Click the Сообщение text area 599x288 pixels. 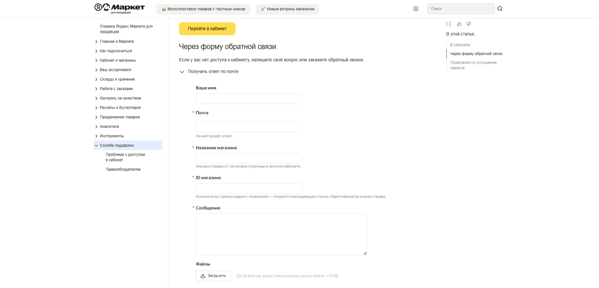point(281,234)
